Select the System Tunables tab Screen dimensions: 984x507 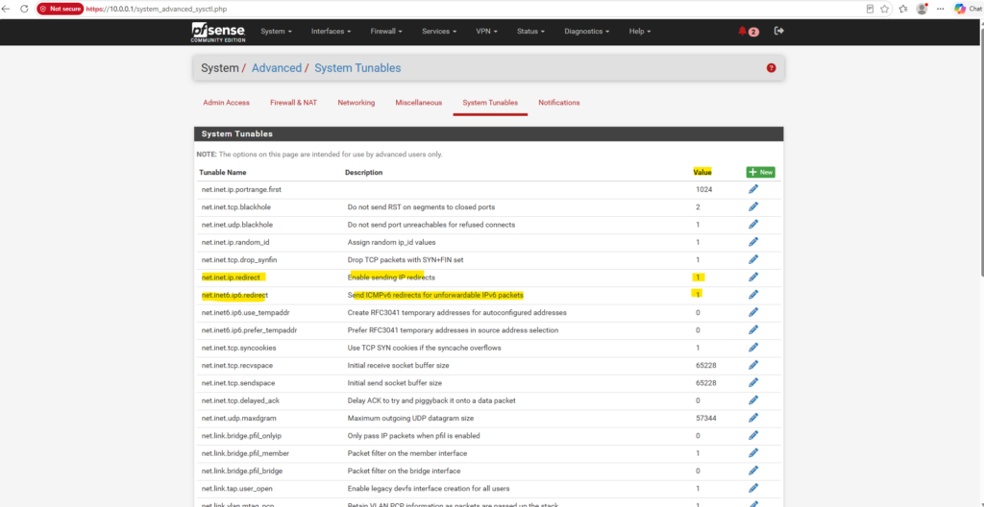490,103
